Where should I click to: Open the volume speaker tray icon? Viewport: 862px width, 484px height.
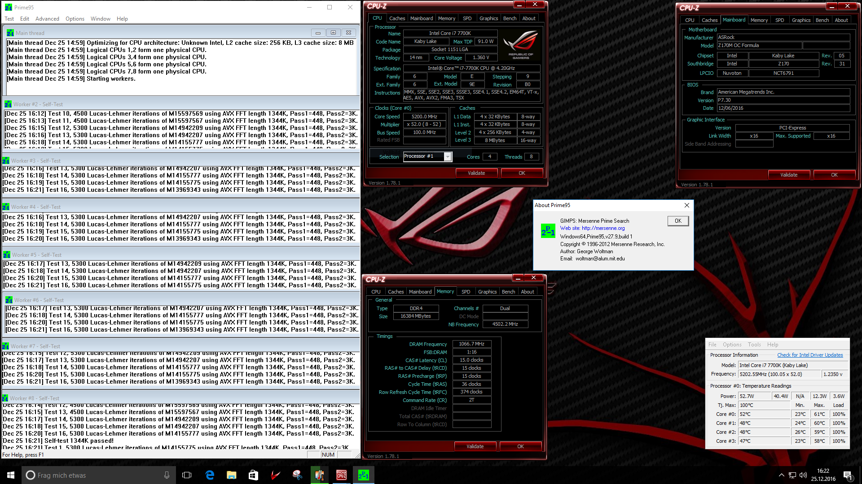click(803, 475)
